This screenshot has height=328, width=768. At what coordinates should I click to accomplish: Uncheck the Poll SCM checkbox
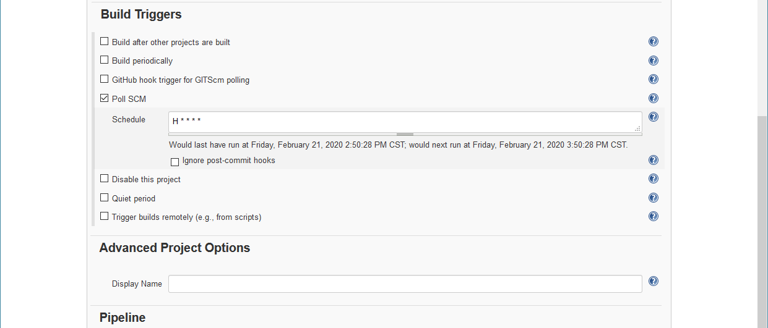(104, 98)
